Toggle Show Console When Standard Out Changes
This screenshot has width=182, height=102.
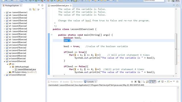(x=151, y=82)
